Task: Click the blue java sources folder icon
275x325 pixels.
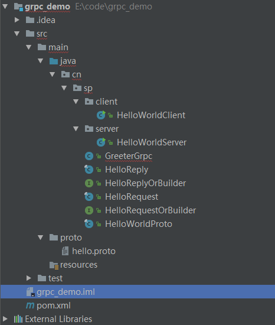Action: click(x=54, y=61)
